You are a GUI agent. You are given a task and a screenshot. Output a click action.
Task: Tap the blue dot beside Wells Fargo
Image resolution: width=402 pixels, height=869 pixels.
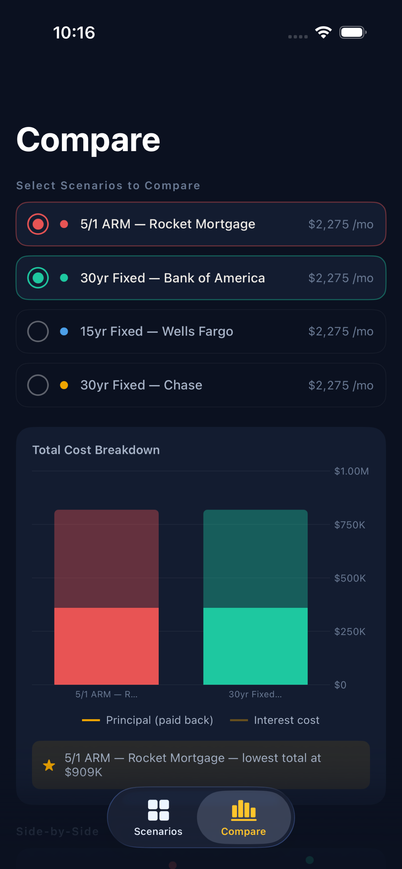(x=64, y=331)
